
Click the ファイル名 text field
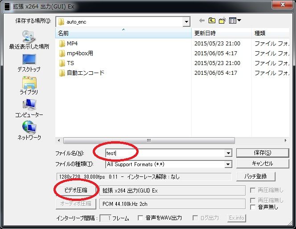coord(165,153)
